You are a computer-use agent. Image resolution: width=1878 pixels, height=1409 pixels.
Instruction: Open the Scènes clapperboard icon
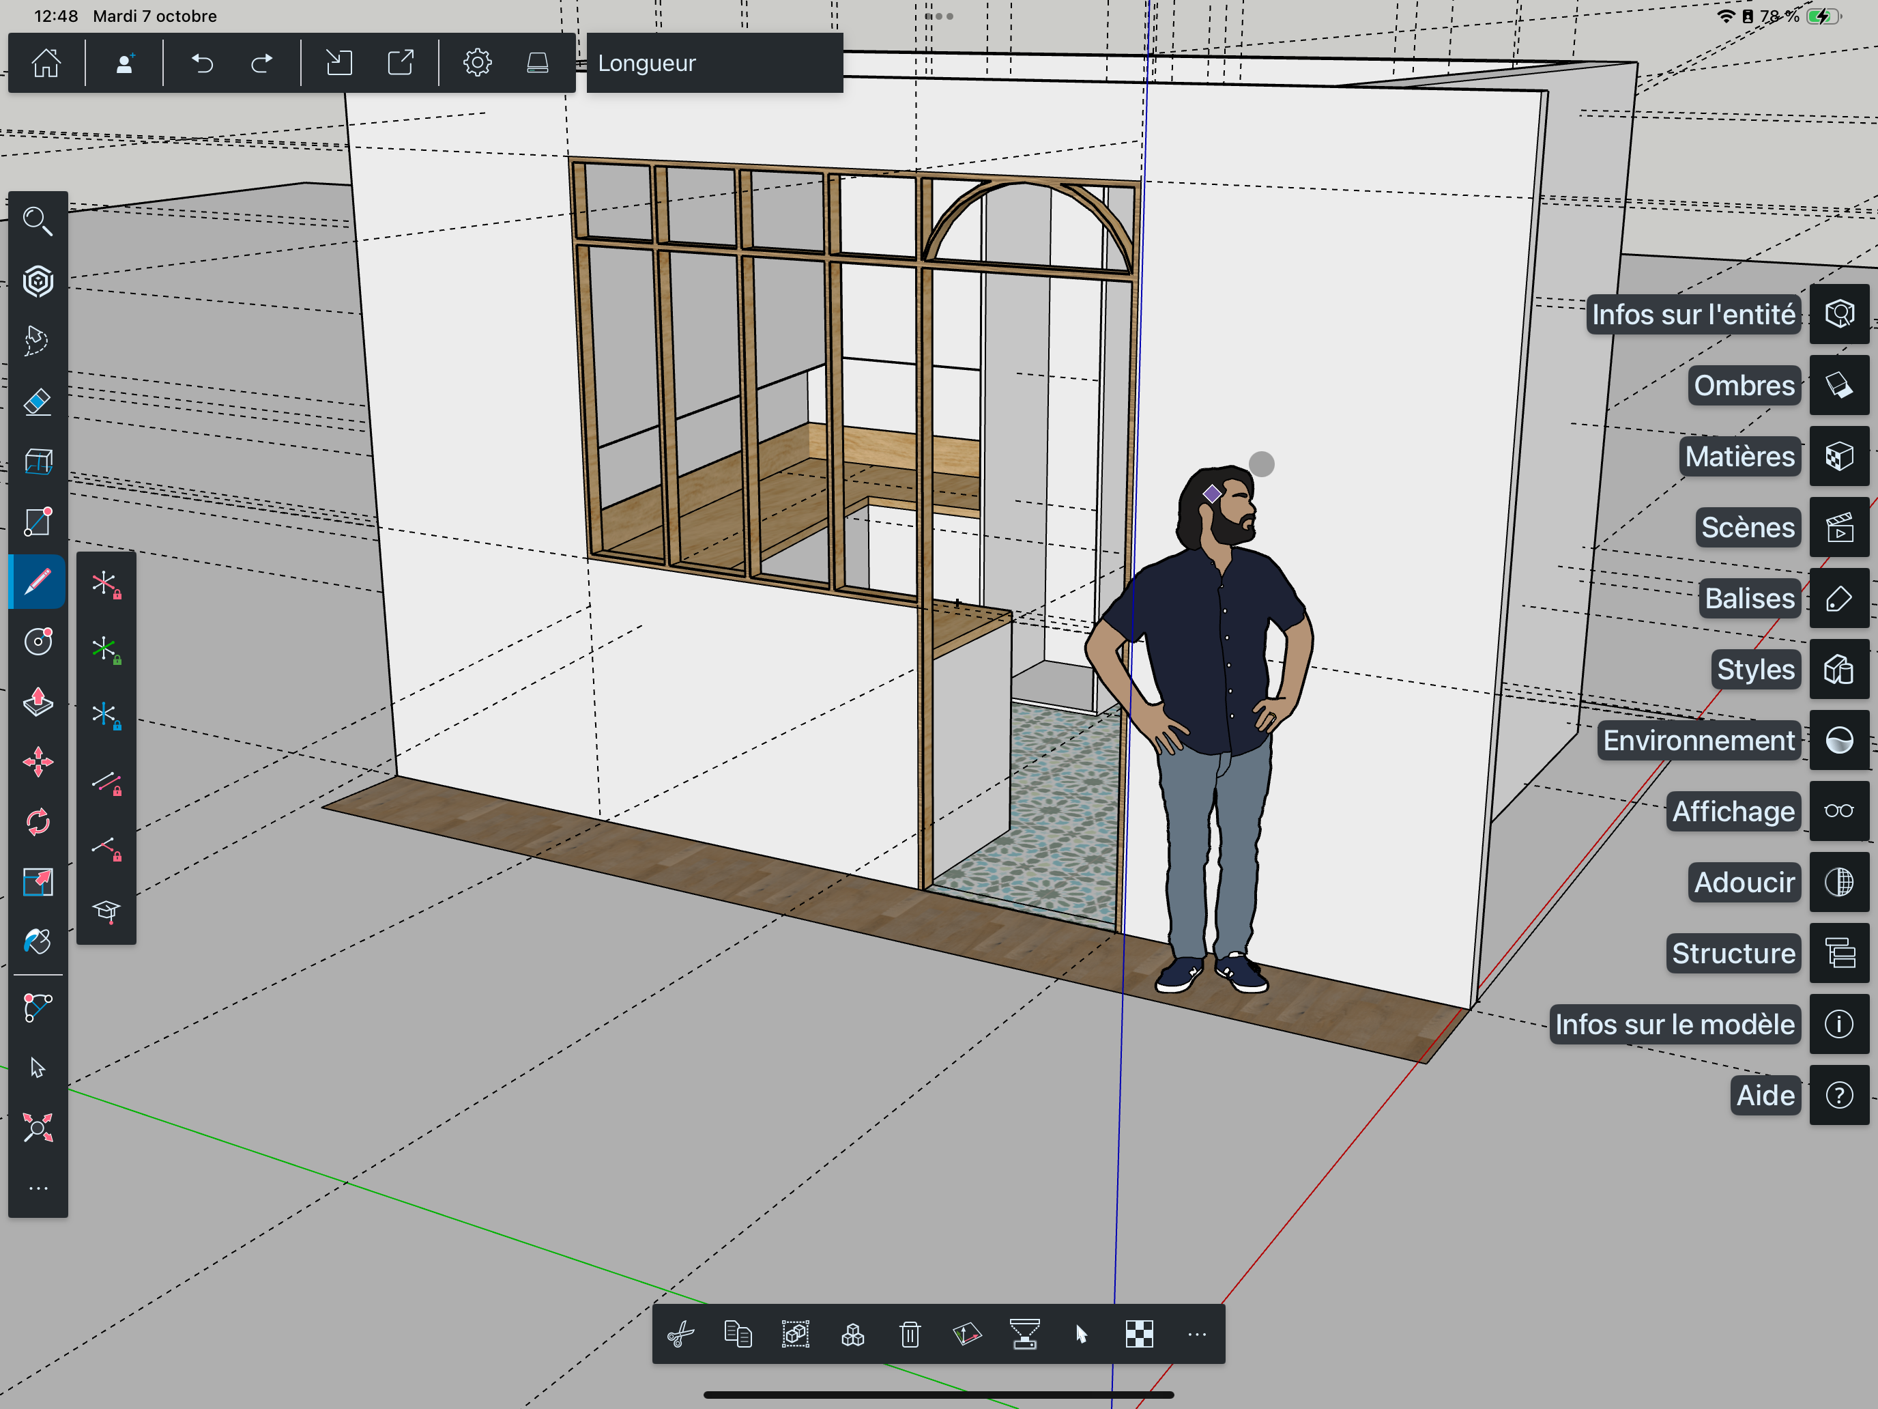pyautogui.click(x=1839, y=528)
